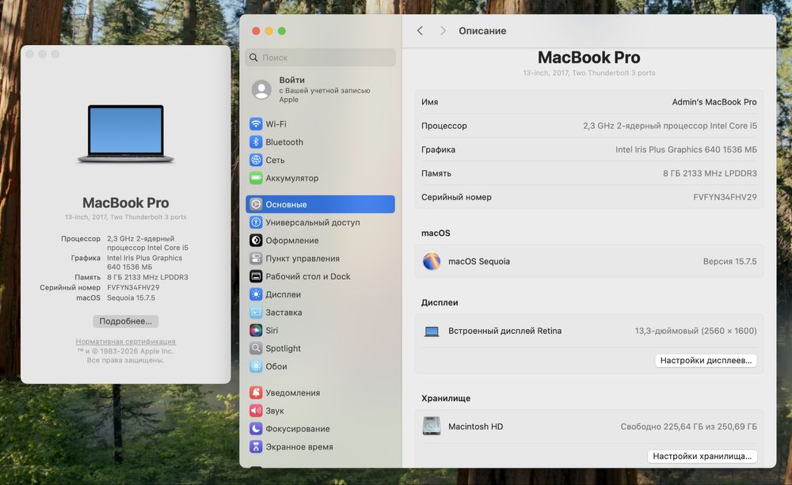Select Пункт управления label in the sidebar
Image resolution: width=792 pixels, height=485 pixels.
coord(303,259)
